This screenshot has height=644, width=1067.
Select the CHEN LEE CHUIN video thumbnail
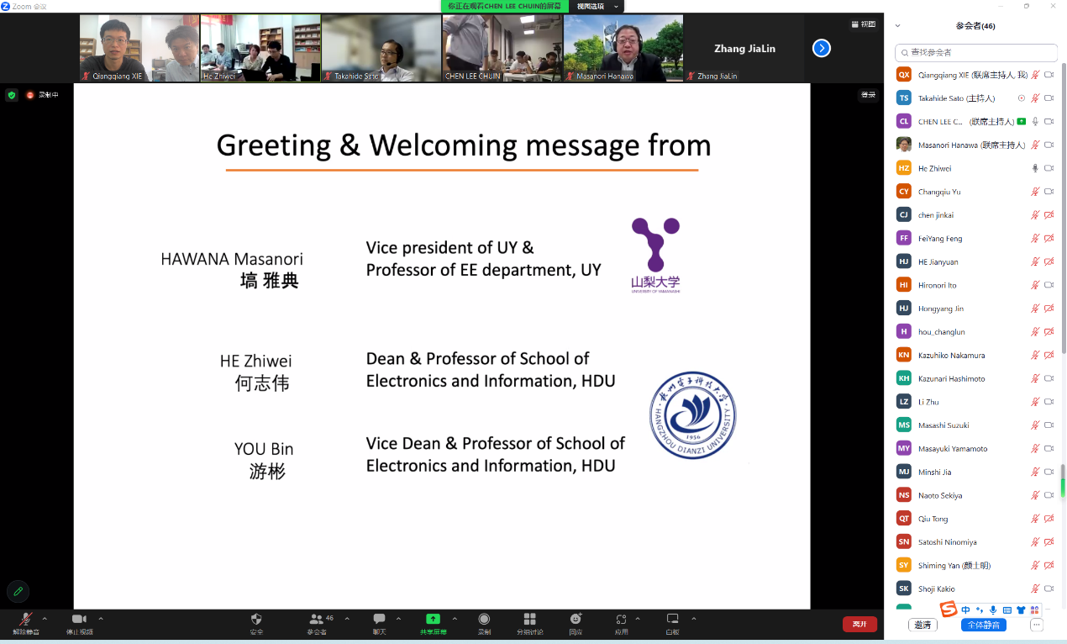tap(502, 48)
